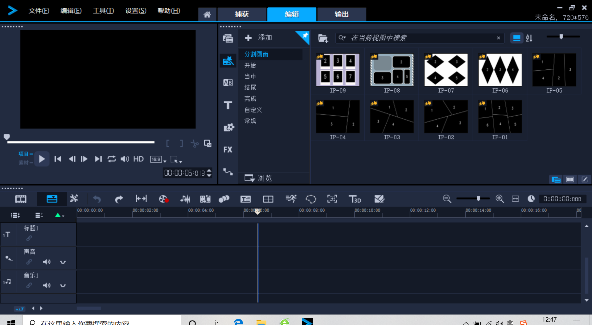Zoom out the timeline
Image resolution: width=592 pixels, height=325 pixels.
(x=447, y=199)
